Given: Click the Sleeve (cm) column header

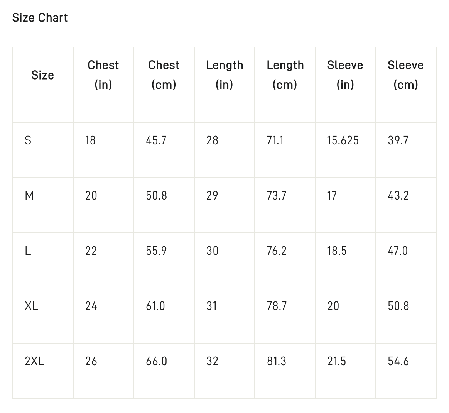Looking at the screenshot, I should coord(406,75).
